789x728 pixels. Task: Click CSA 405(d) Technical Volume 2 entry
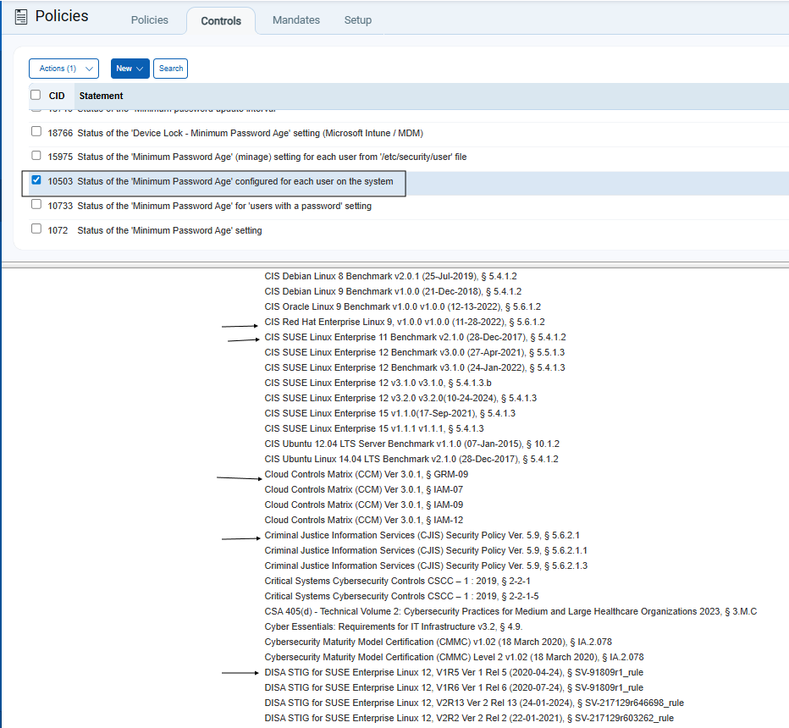510,612
